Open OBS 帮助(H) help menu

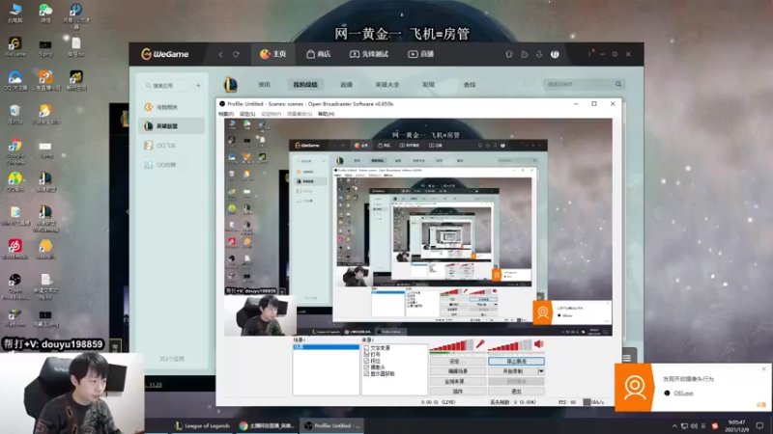[326, 114]
